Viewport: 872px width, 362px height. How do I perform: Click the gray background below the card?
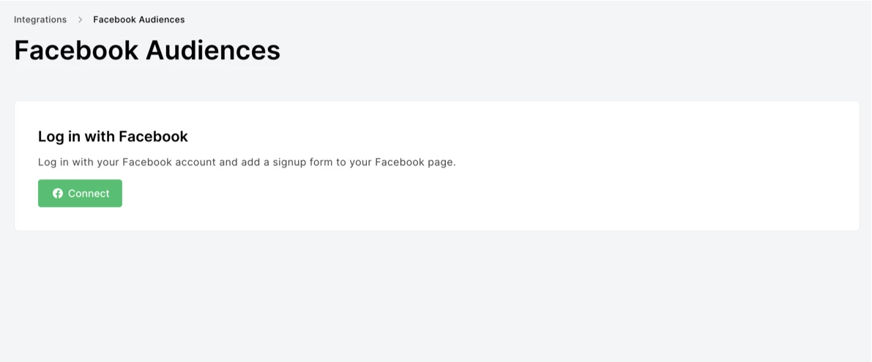pos(439,300)
